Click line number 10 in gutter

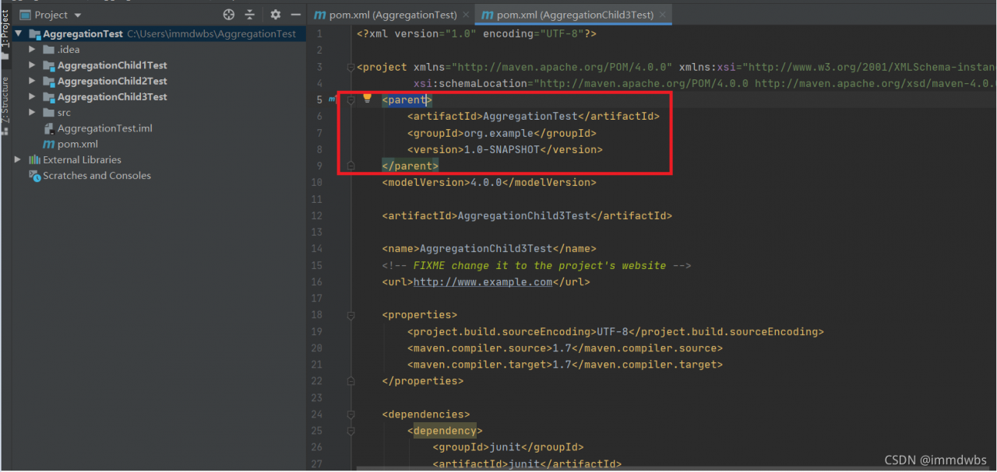pos(316,183)
